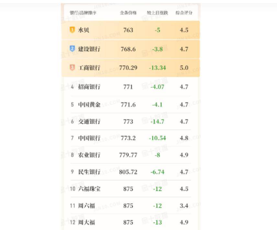The image size is (277, 230).
Task: Click the 4.9 rating for 农业银行
Action: [x=184, y=155]
